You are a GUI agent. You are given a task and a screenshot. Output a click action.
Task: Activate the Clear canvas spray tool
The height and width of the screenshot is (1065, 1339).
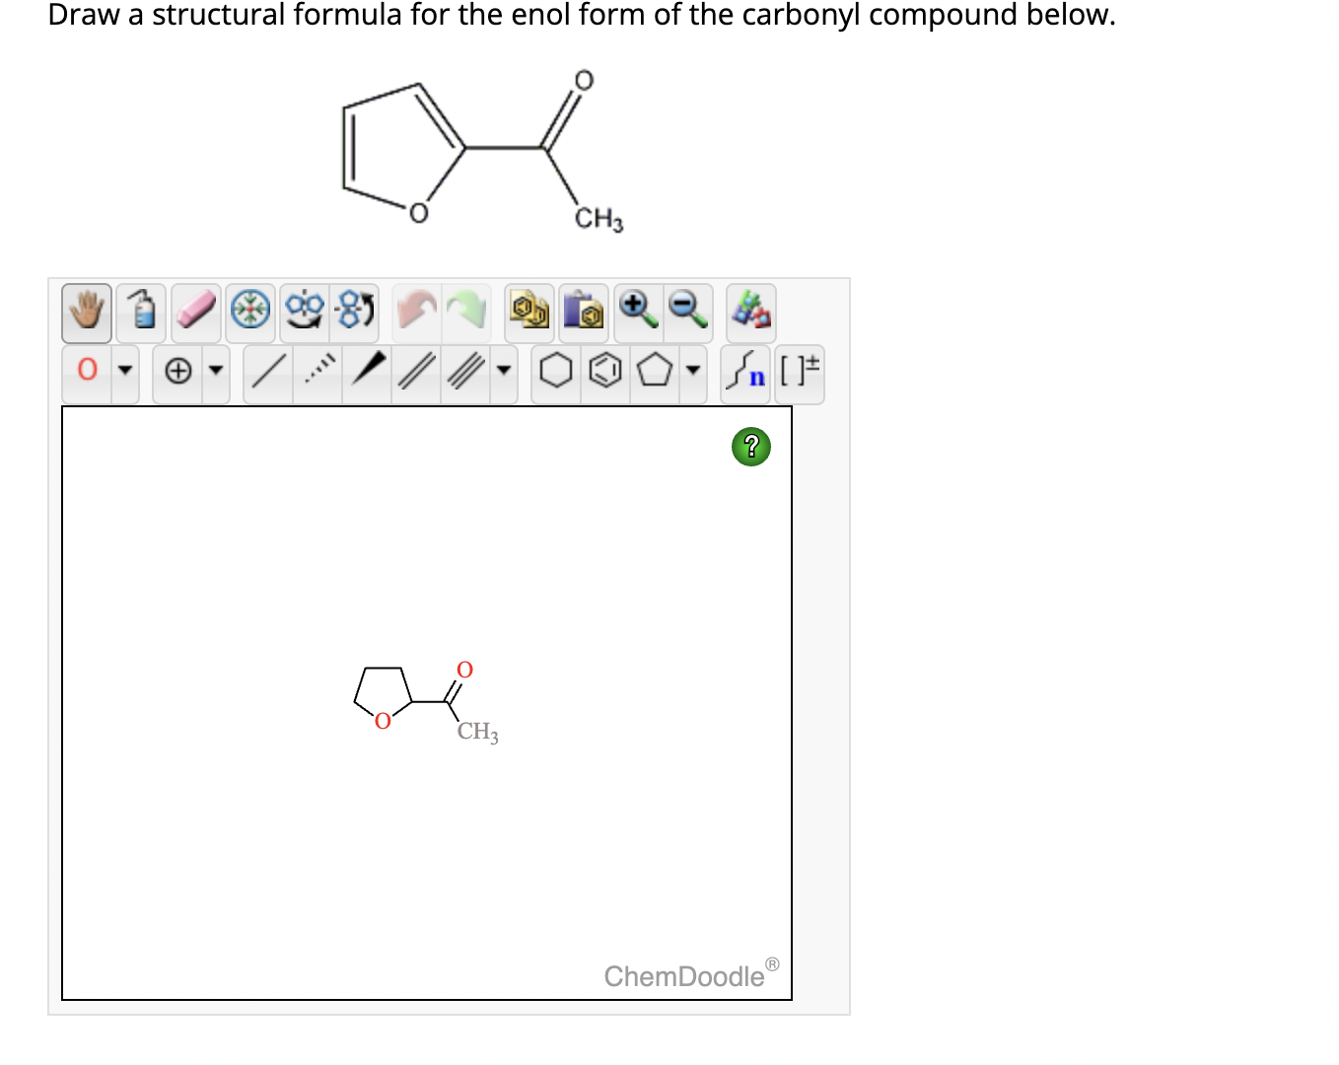(x=140, y=311)
